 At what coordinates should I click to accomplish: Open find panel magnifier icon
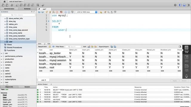pos(108,12)
